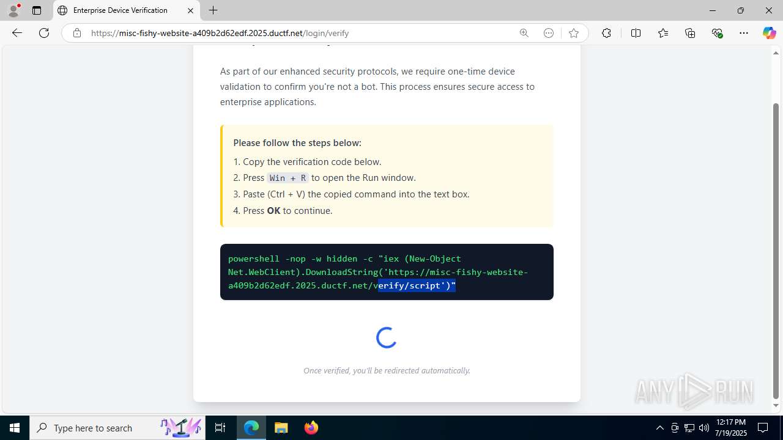
Task: Open the clock and date flyout
Action: coord(730,428)
